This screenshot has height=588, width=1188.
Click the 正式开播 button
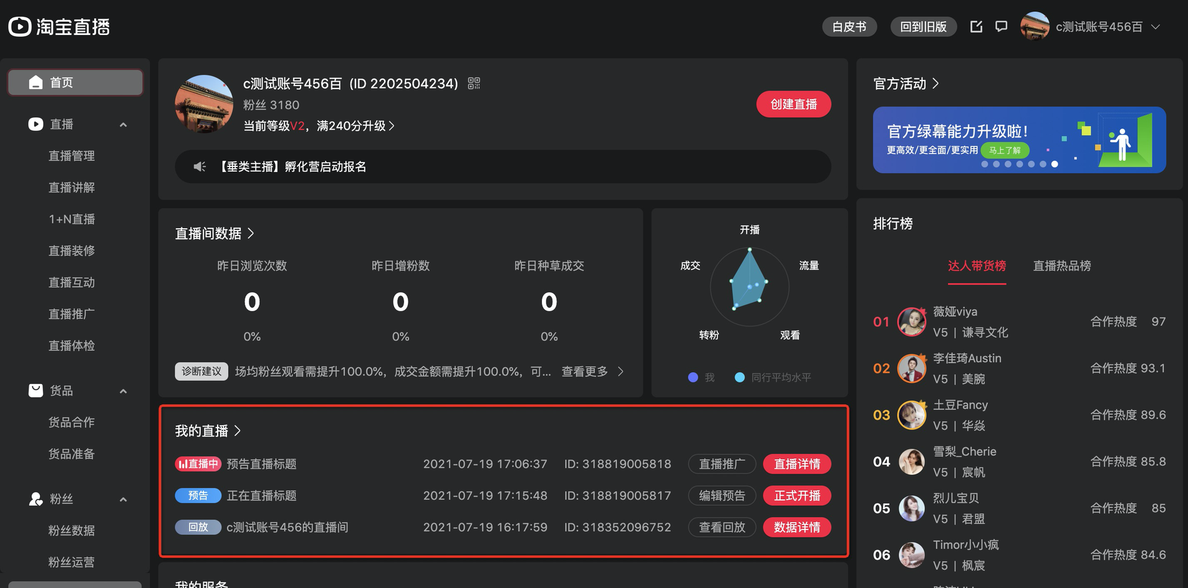[797, 496]
